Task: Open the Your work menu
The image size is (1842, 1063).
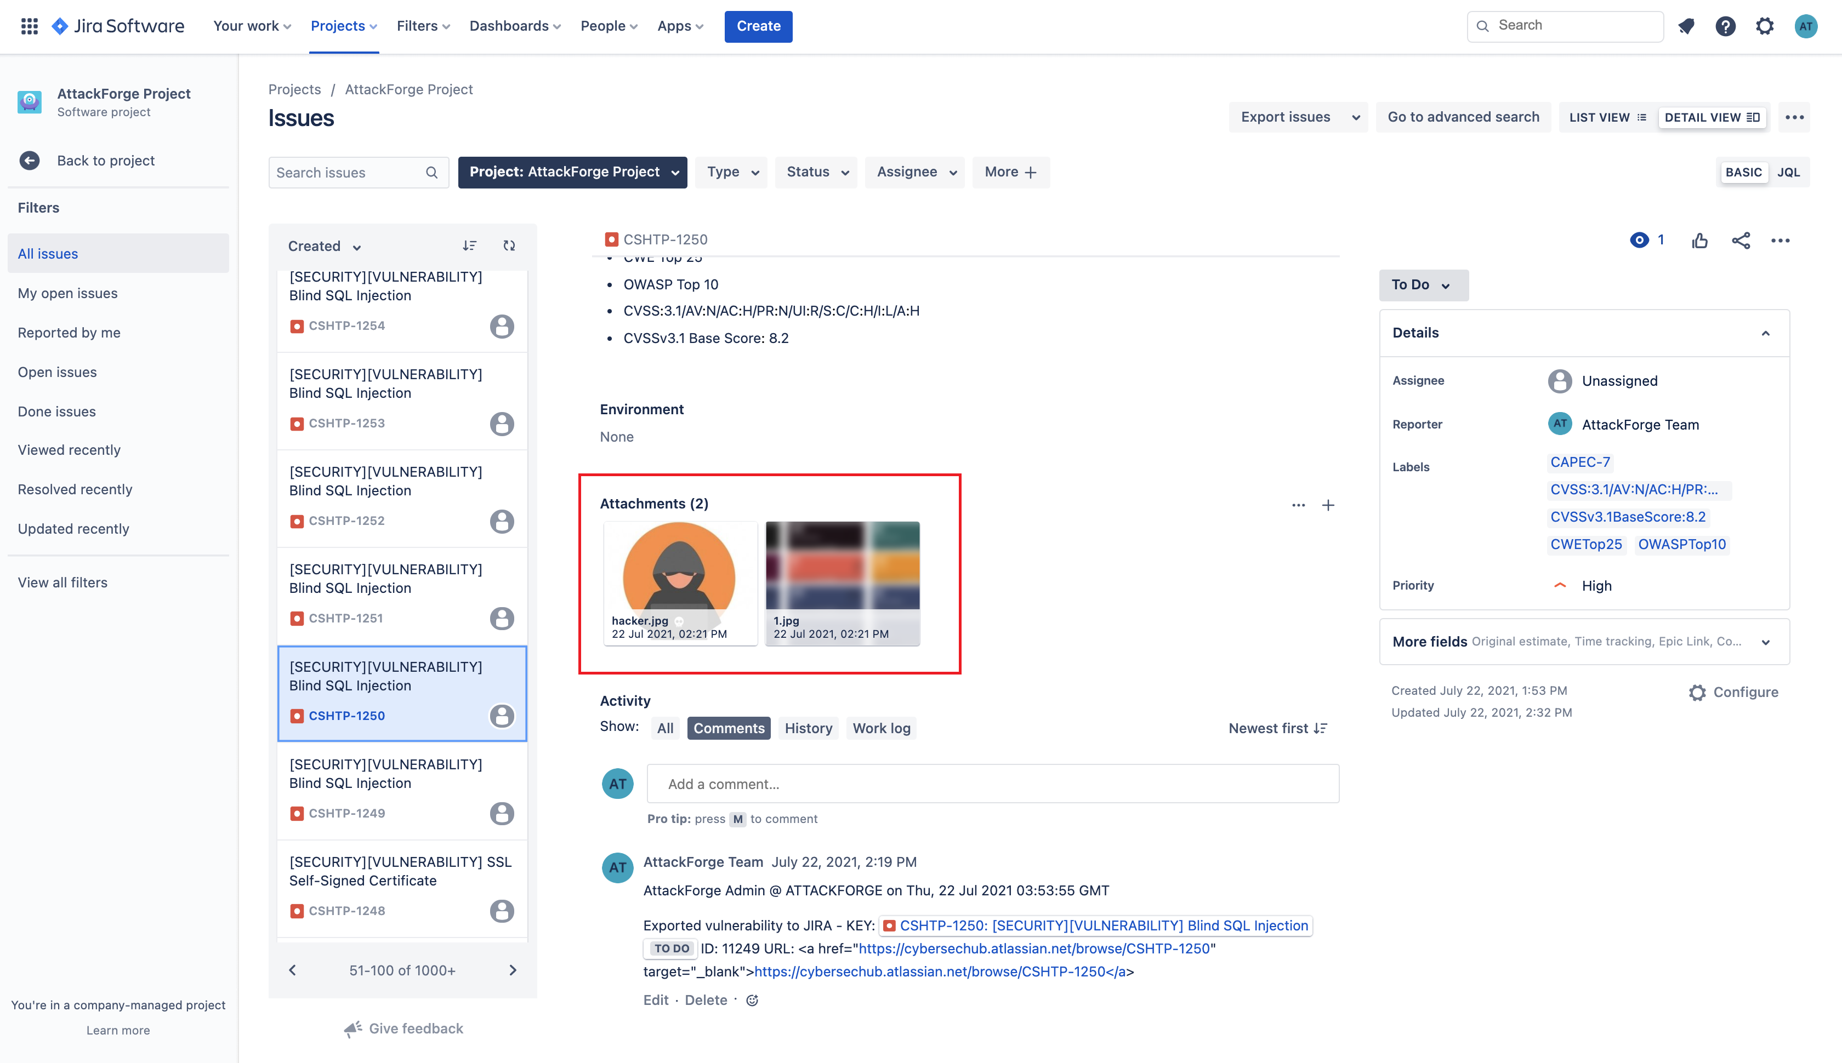Action: (x=252, y=26)
